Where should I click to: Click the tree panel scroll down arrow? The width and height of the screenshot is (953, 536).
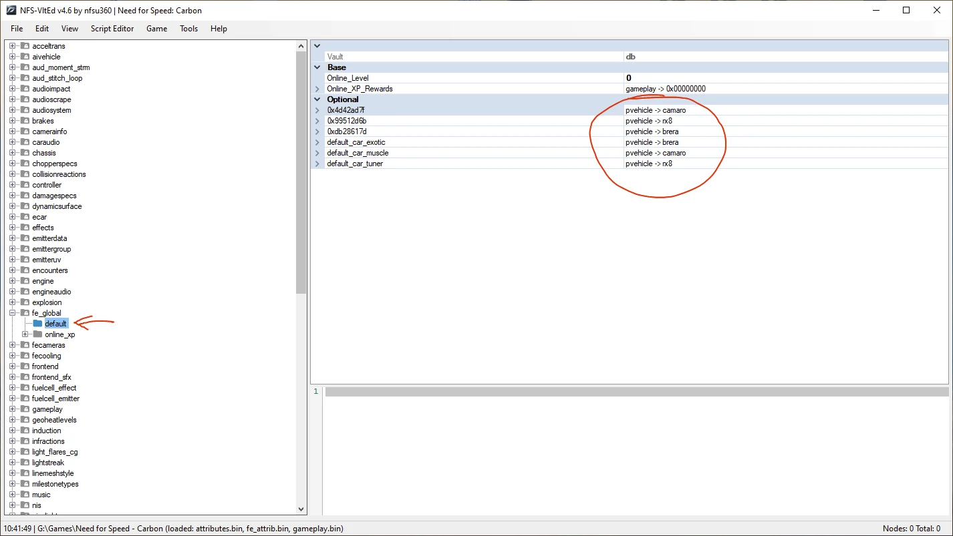(301, 509)
